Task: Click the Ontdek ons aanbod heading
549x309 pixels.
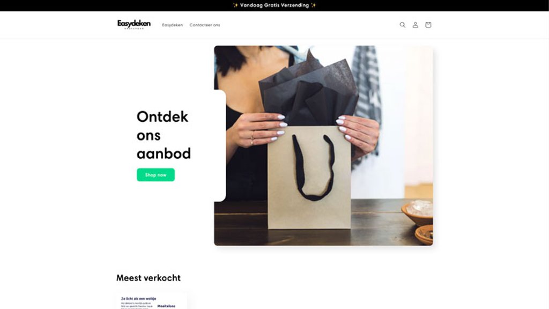Action: (164, 135)
